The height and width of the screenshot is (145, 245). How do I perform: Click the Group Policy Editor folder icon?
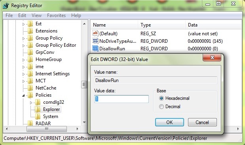coord(30,45)
